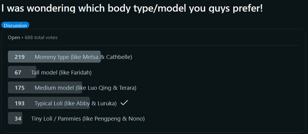Click the 67 vote count
308x134 pixels.
[x=18, y=72]
